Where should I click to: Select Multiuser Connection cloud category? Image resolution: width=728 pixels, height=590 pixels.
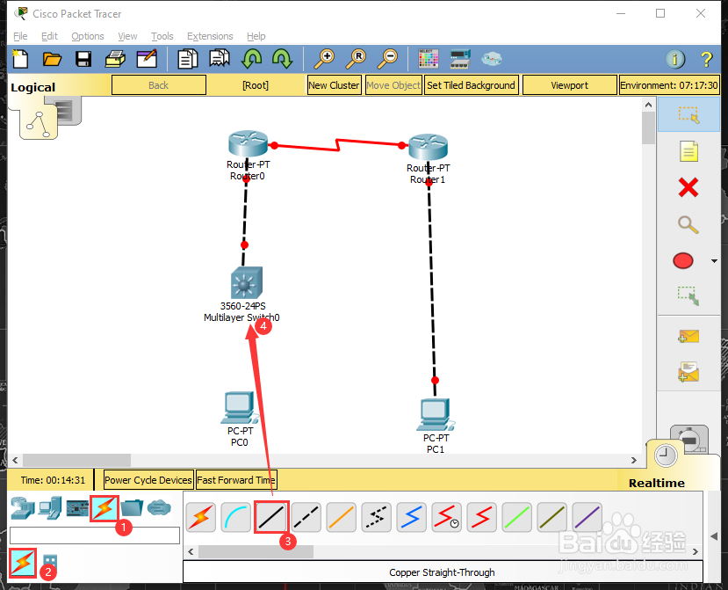pos(159,507)
